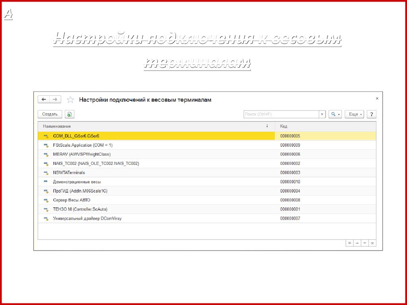
Task: Close the settings list with the x
Action: point(377,98)
